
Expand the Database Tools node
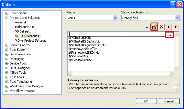click(x=7, y=54)
